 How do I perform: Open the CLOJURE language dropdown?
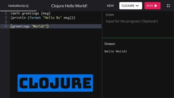[130, 6]
